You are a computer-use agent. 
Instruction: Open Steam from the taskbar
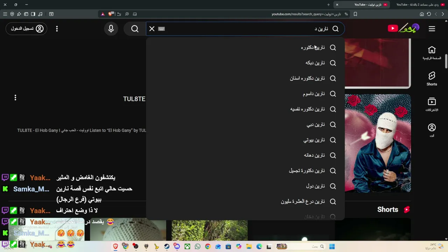coord(167,247)
